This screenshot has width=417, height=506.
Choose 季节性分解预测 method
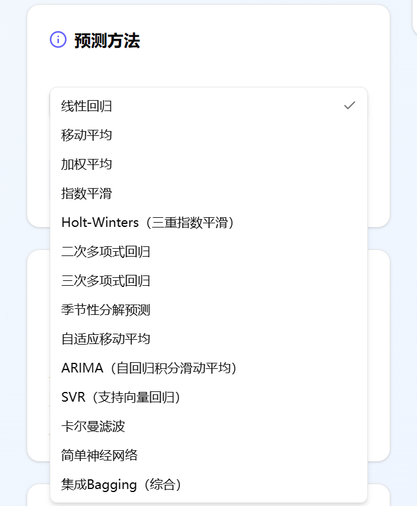(x=106, y=310)
